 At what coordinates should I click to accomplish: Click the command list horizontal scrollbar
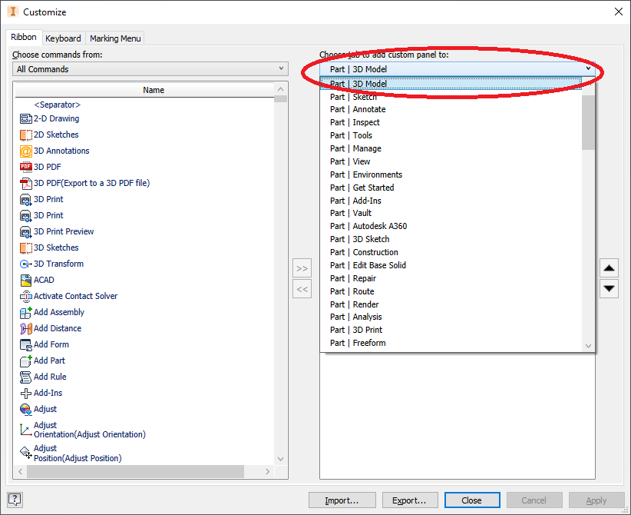pos(144,471)
